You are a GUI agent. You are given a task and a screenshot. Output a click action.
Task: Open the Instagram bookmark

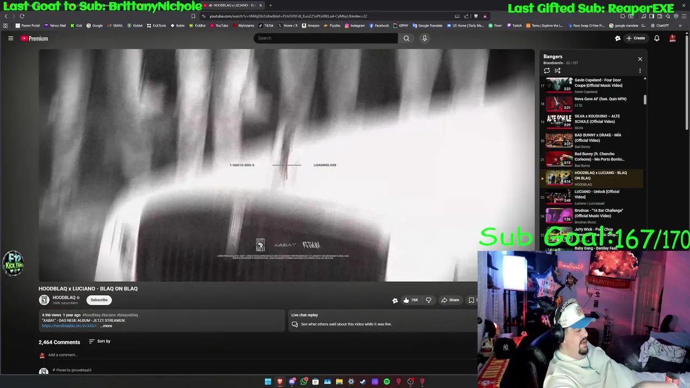tap(354, 25)
